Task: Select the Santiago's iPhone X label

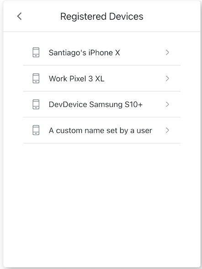Action: 84,53
